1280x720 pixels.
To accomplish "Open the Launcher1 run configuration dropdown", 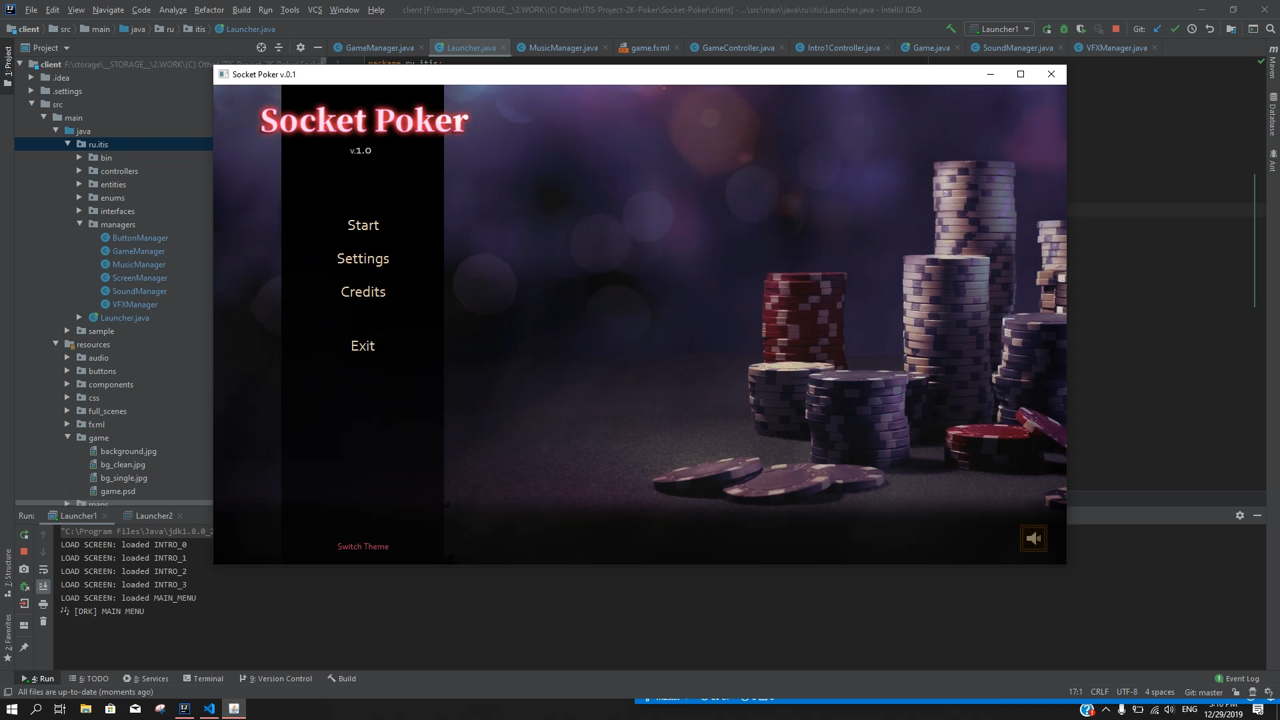I will coord(1000,29).
